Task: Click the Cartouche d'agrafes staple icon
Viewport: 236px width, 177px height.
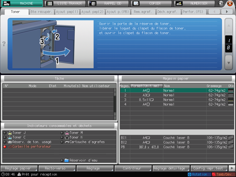Action: pos(67,142)
